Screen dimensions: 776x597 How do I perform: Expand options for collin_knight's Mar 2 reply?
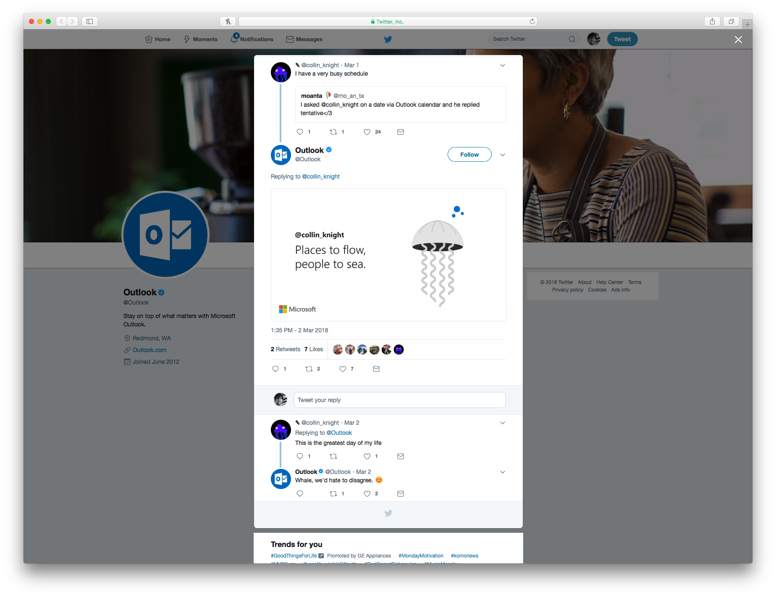point(503,423)
